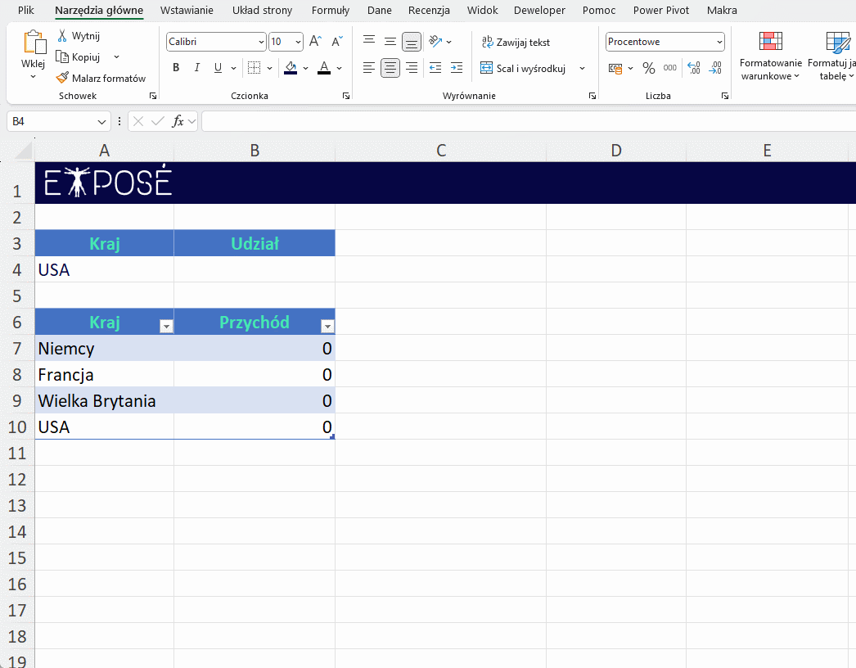The width and height of the screenshot is (856, 668).
Task: Switch to the Formuły tab
Action: point(331,10)
